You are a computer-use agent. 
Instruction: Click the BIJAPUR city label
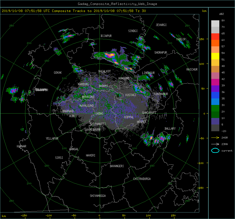pos(106,36)
